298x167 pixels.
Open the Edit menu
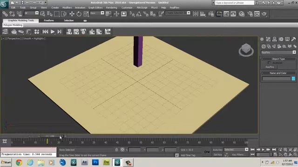14,7
